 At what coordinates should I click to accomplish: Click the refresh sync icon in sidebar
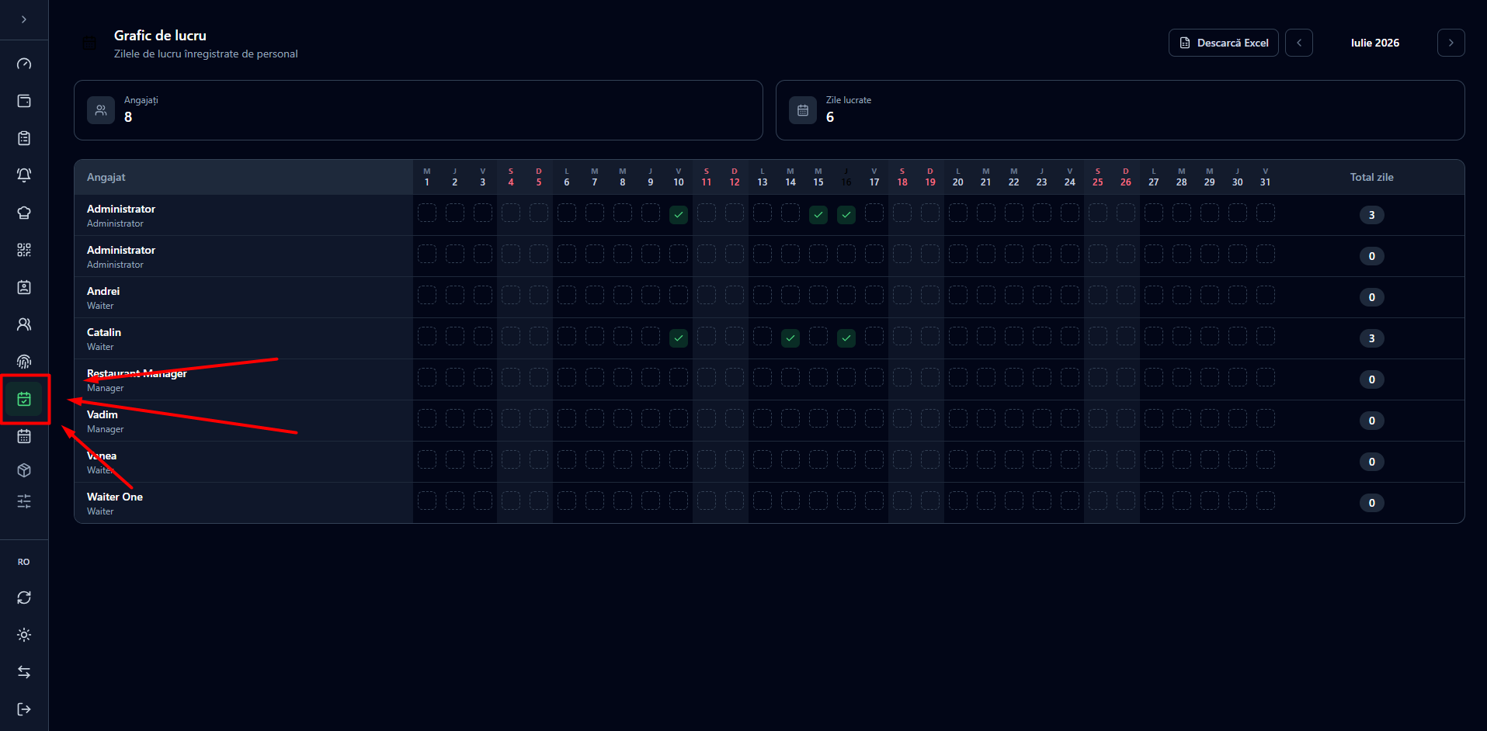pos(24,598)
